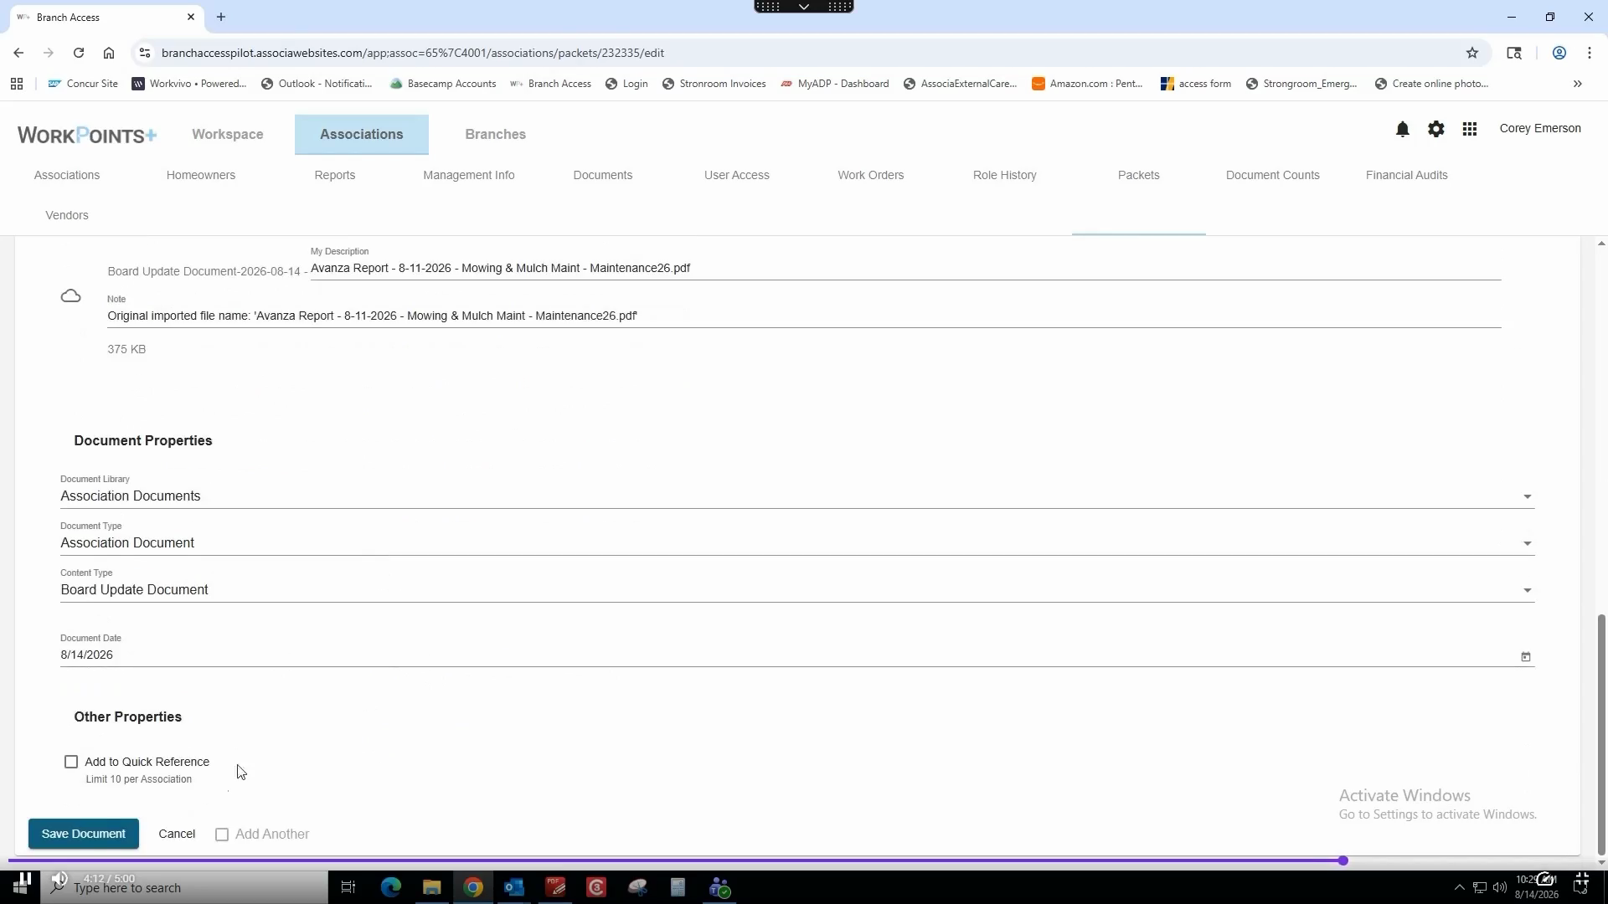Open Outlook from the taskbar

(x=514, y=887)
